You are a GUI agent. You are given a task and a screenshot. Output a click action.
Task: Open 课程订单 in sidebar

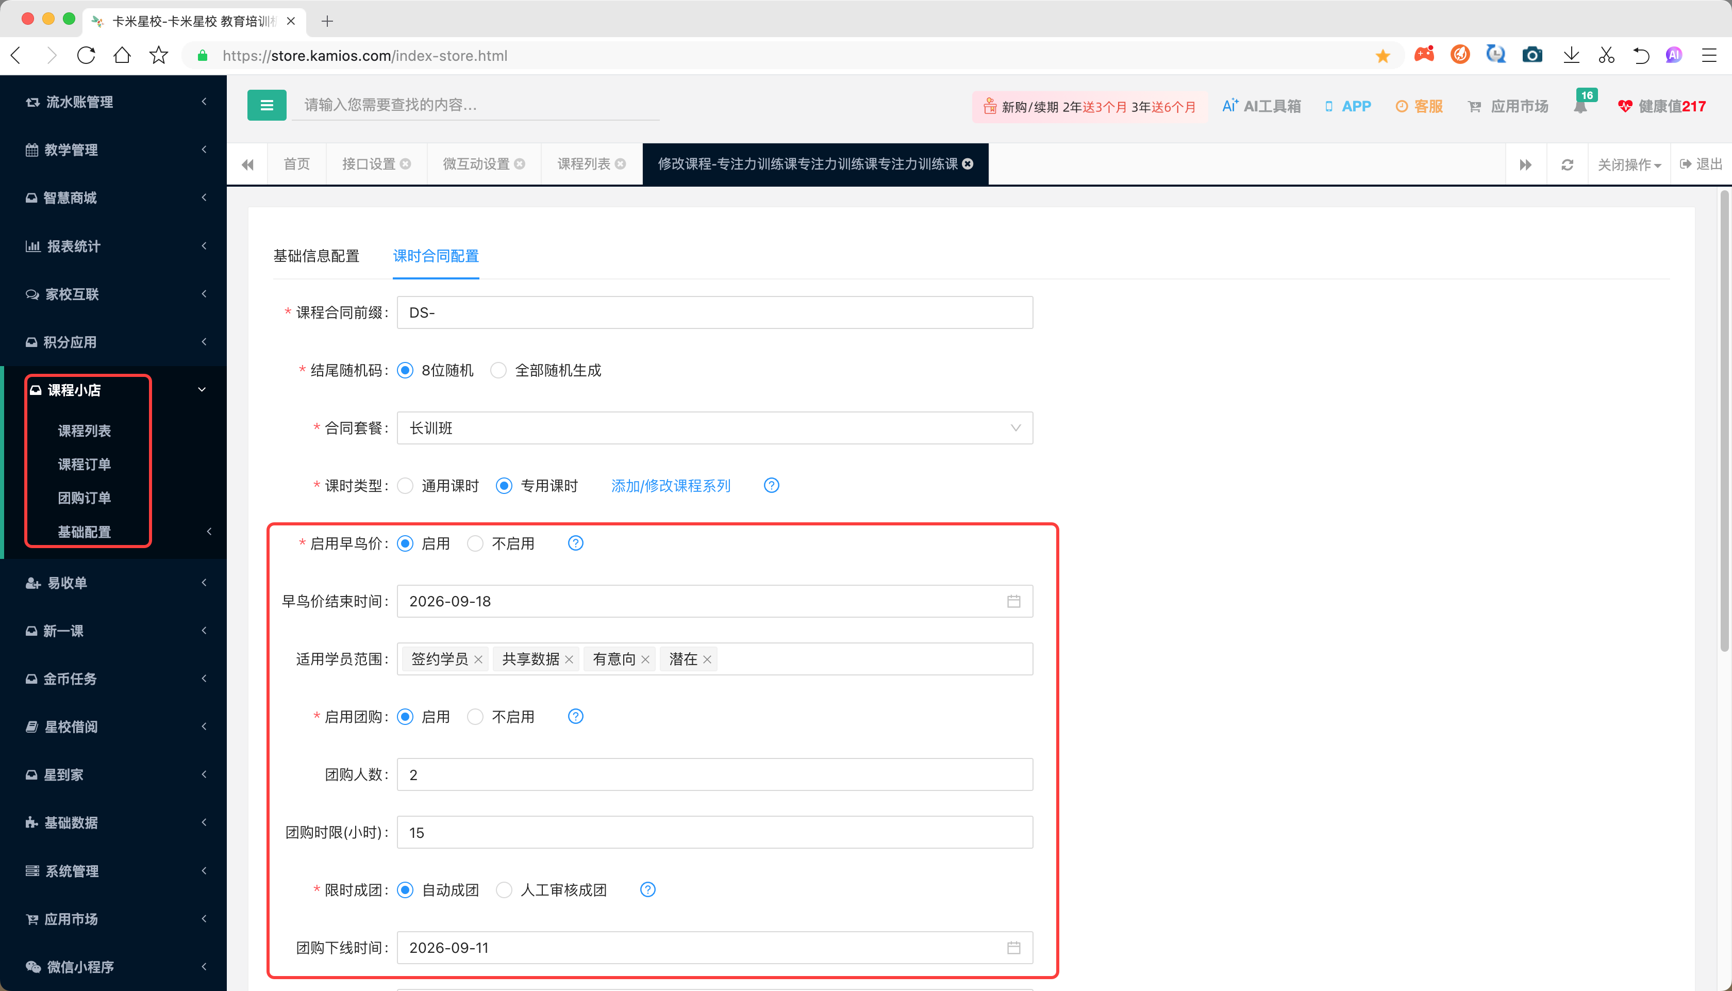coord(84,464)
